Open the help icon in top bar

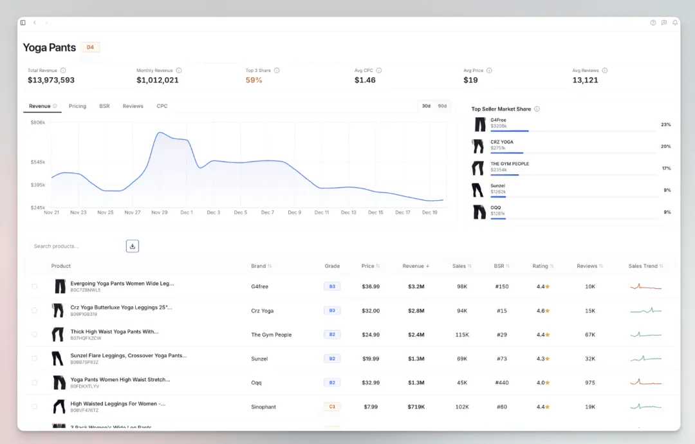point(653,23)
